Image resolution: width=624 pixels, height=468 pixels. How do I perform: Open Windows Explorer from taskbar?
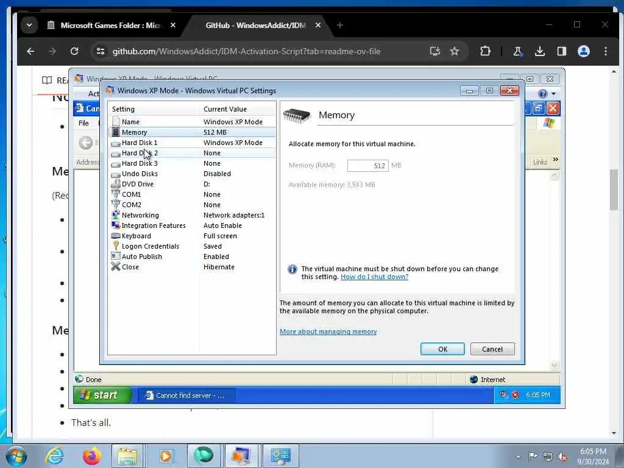tap(127, 456)
